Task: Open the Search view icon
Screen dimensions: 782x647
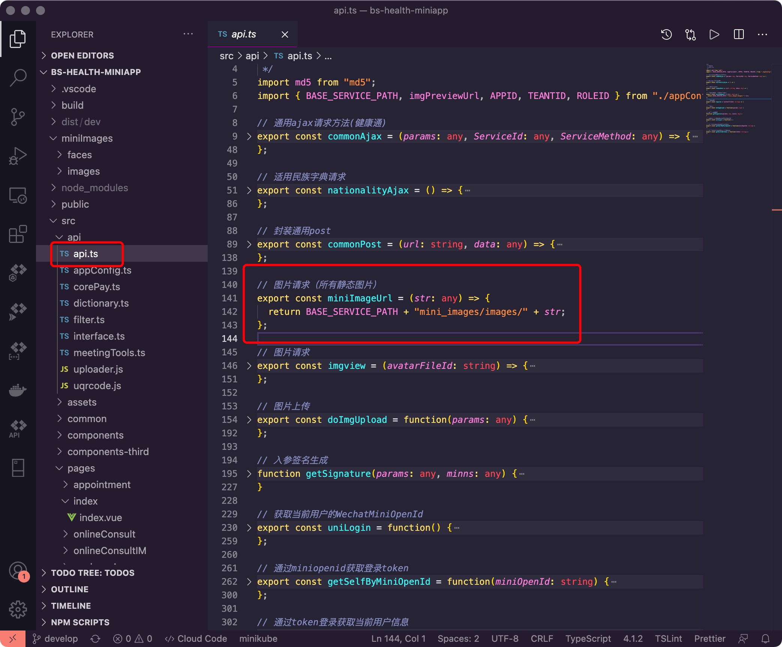Action: coord(18,78)
